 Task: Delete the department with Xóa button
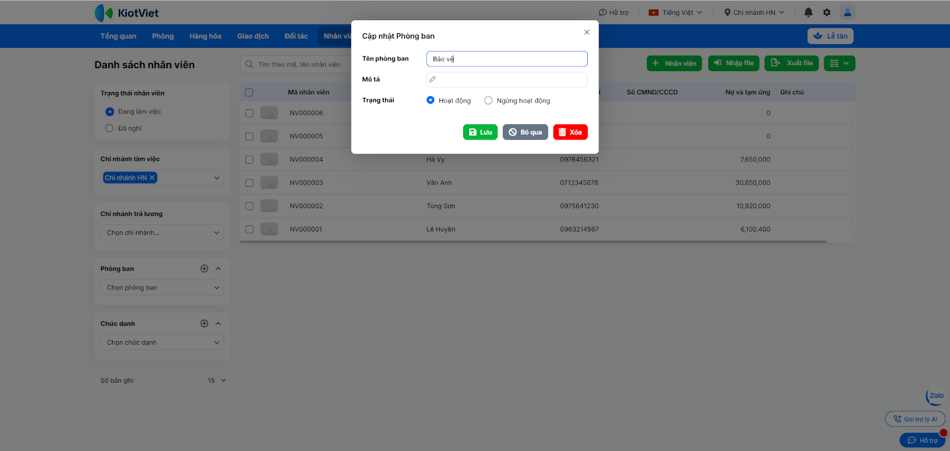[571, 132]
